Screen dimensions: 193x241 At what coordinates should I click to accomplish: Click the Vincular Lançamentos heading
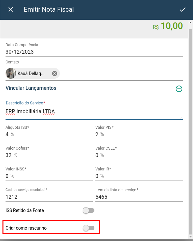pyautogui.click(x=31, y=88)
